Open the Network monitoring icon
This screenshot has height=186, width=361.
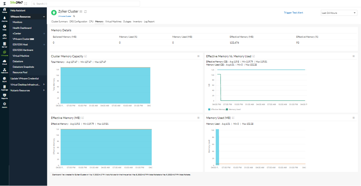(4, 71)
